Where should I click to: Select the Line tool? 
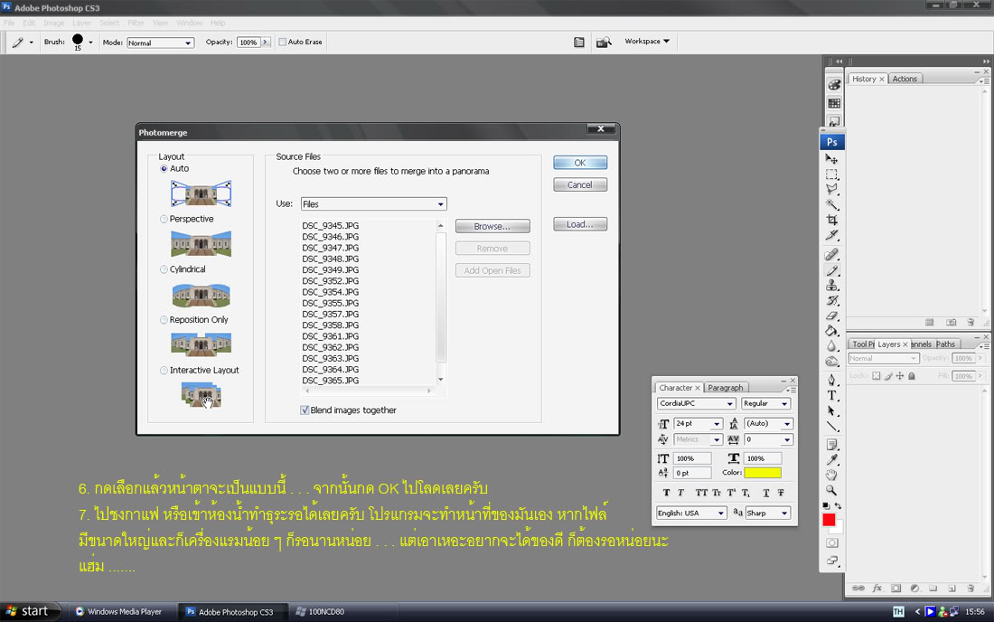(x=831, y=426)
